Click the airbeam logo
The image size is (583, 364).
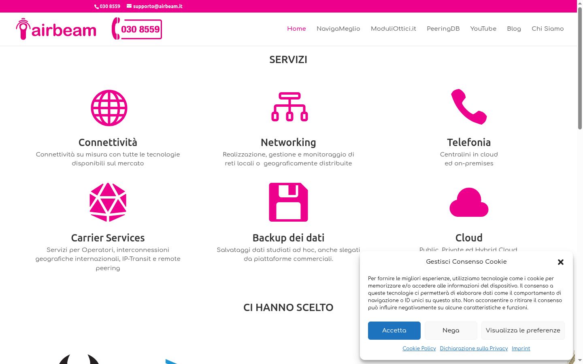[x=56, y=29]
